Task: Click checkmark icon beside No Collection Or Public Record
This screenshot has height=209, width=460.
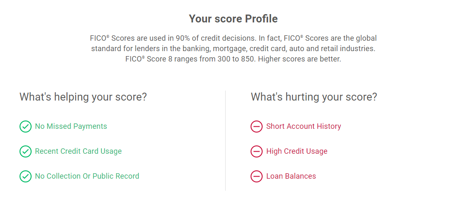Action: 25,177
